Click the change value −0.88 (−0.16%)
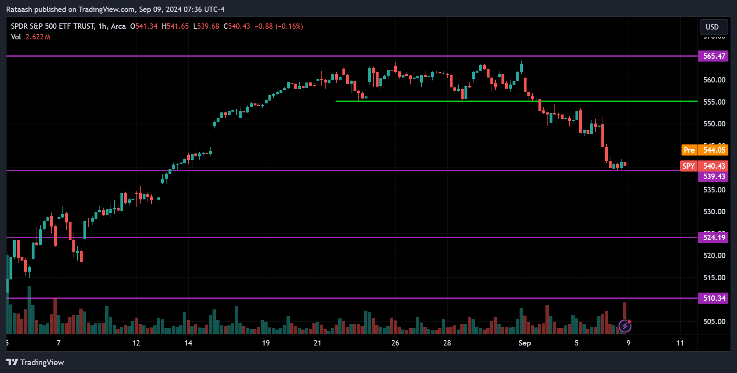The image size is (737, 373). click(279, 26)
